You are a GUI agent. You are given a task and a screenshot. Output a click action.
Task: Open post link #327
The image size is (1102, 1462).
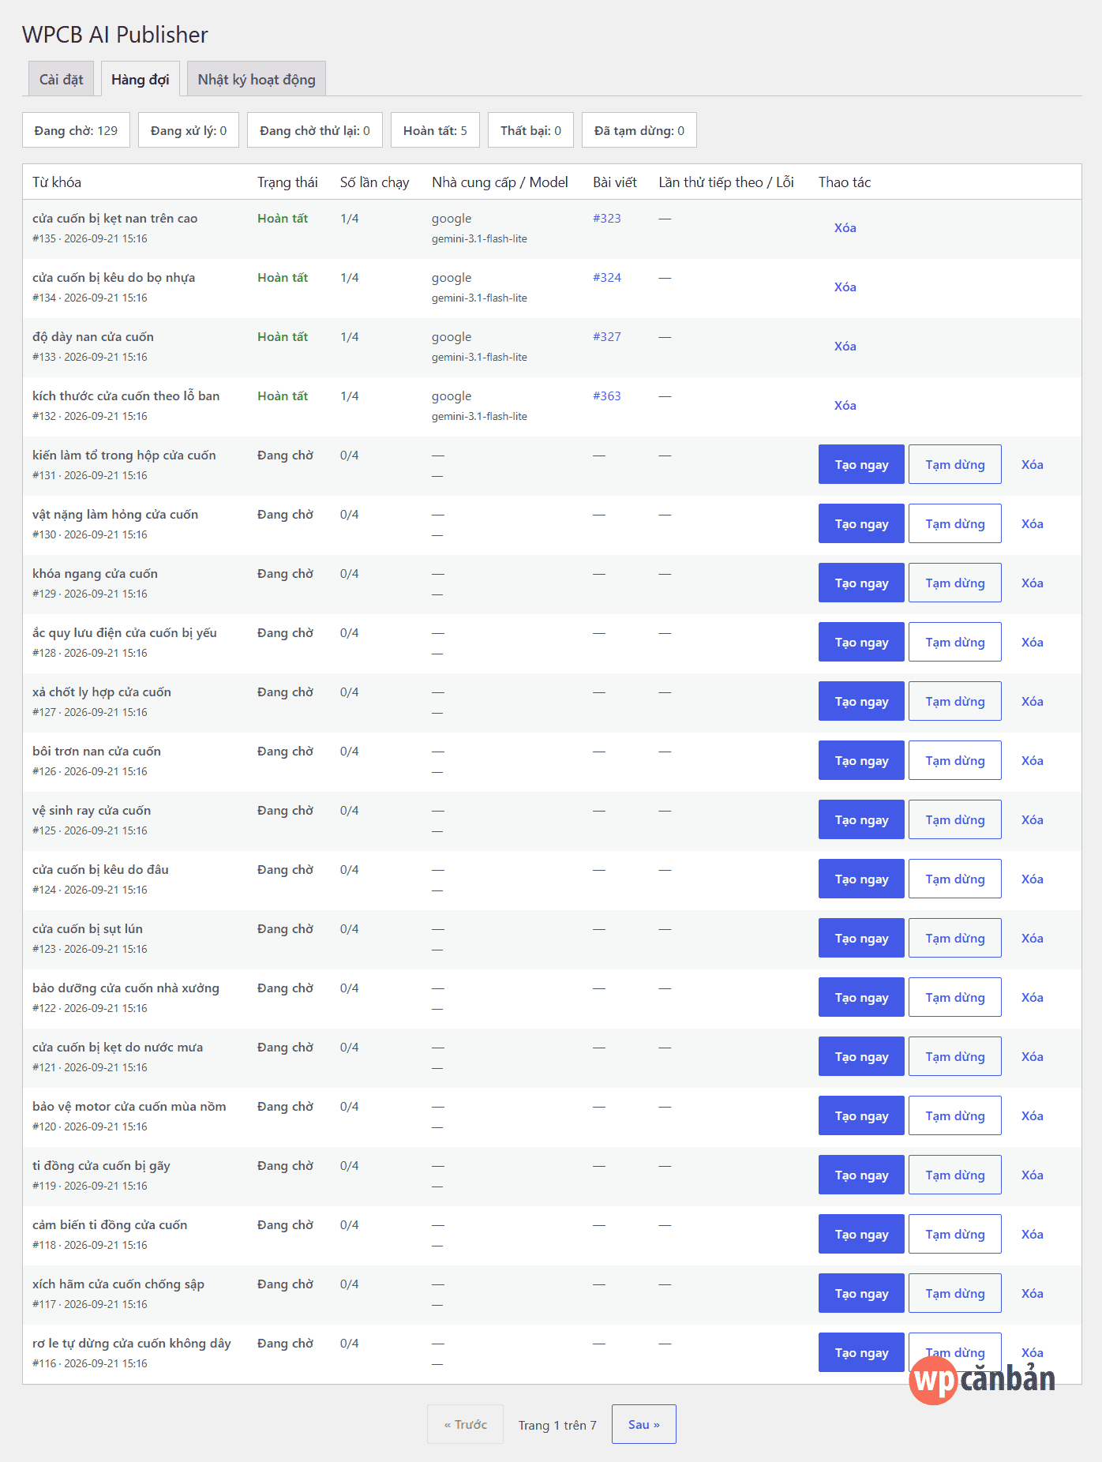(607, 337)
